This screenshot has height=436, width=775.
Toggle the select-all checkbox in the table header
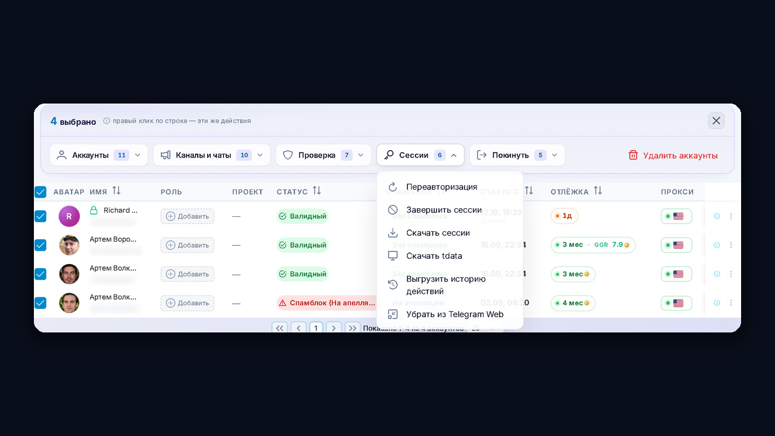point(41,192)
